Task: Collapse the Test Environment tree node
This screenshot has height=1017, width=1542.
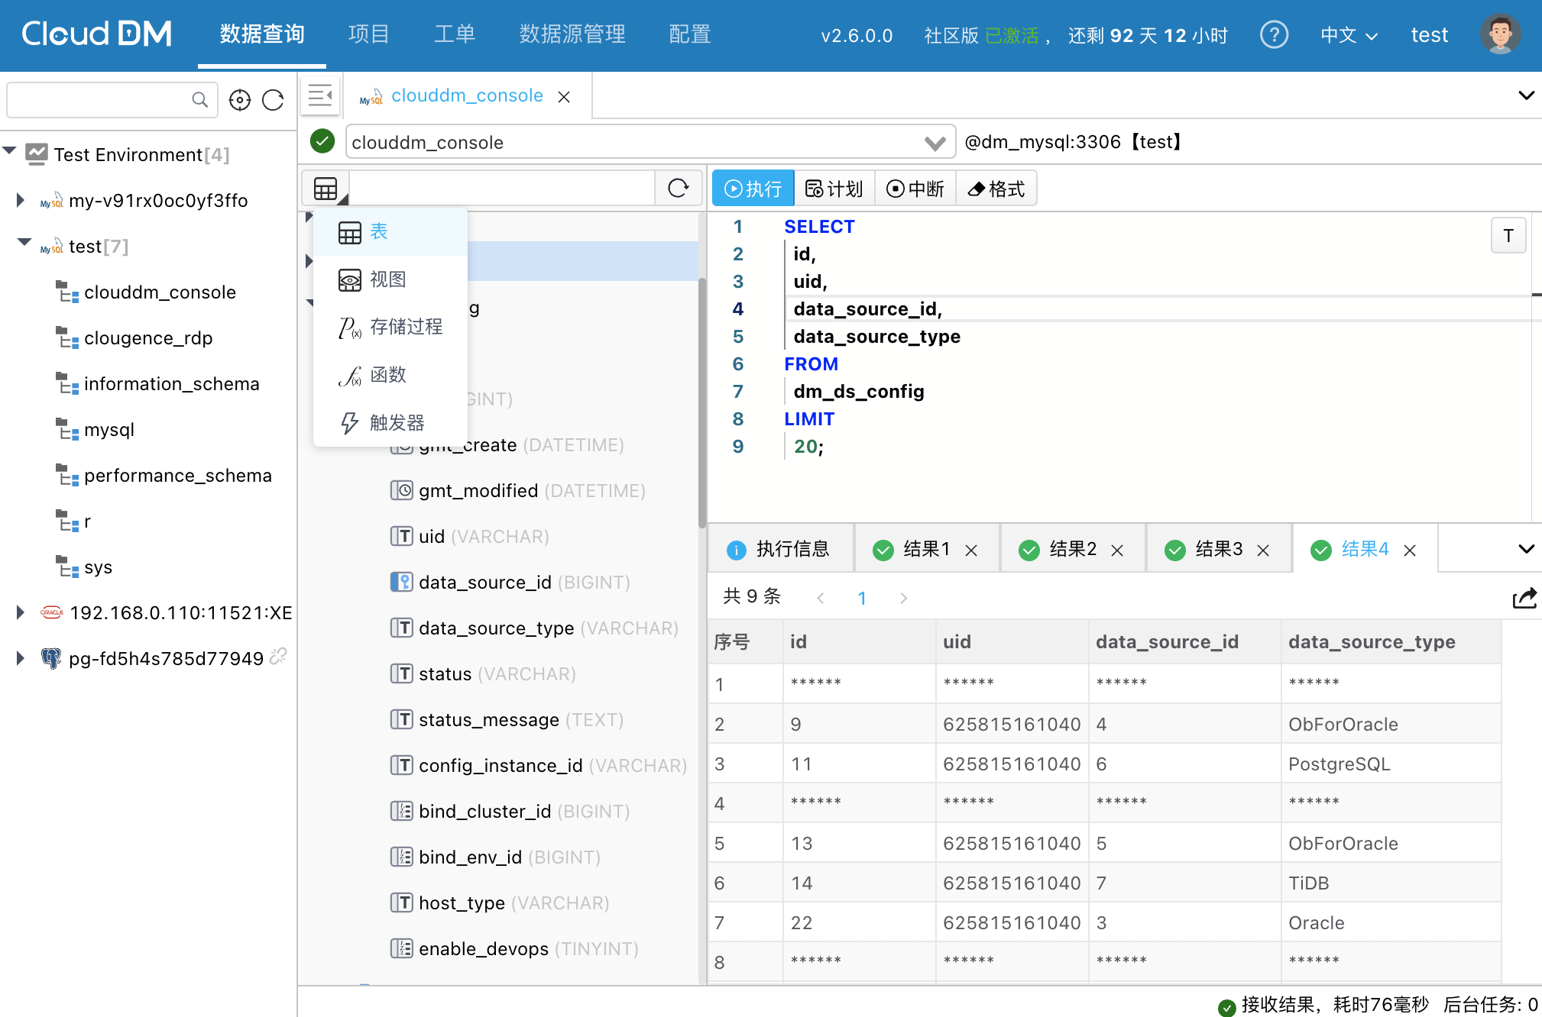Action: click(x=10, y=151)
